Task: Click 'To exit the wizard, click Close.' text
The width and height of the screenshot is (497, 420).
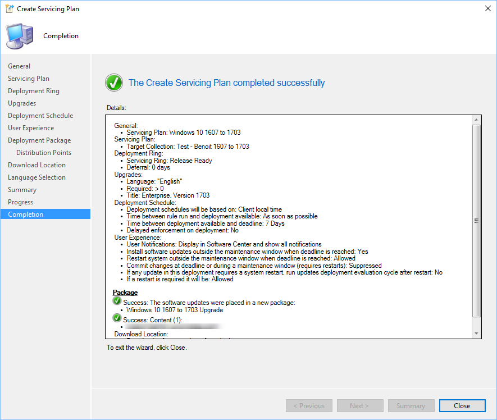Action: (x=147, y=348)
